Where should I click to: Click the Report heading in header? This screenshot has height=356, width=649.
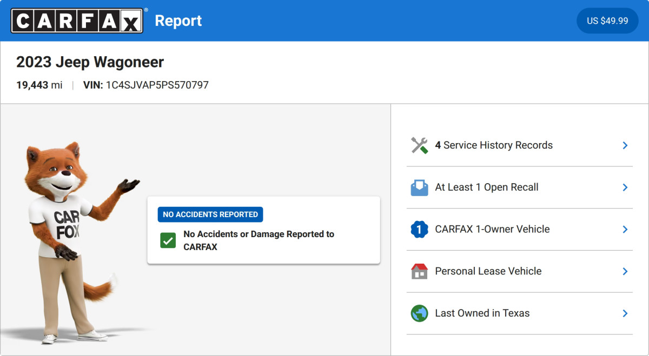(178, 21)
